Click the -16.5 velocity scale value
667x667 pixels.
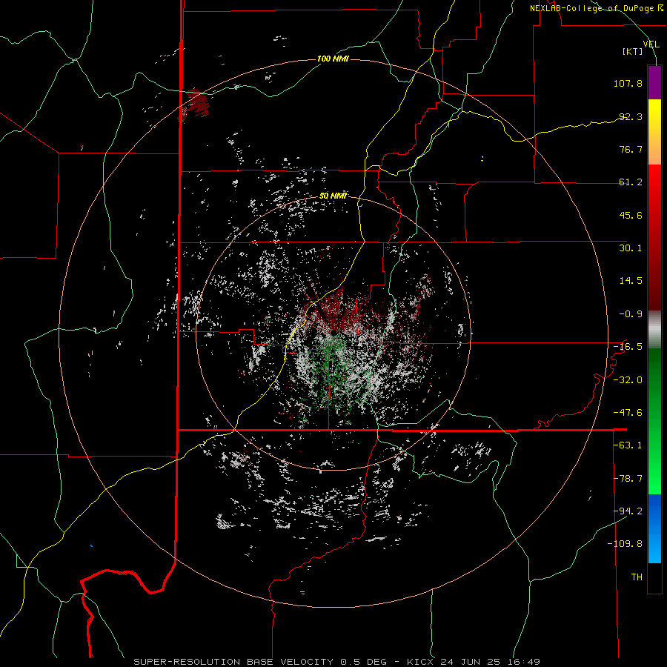click(x=628, y=347)
